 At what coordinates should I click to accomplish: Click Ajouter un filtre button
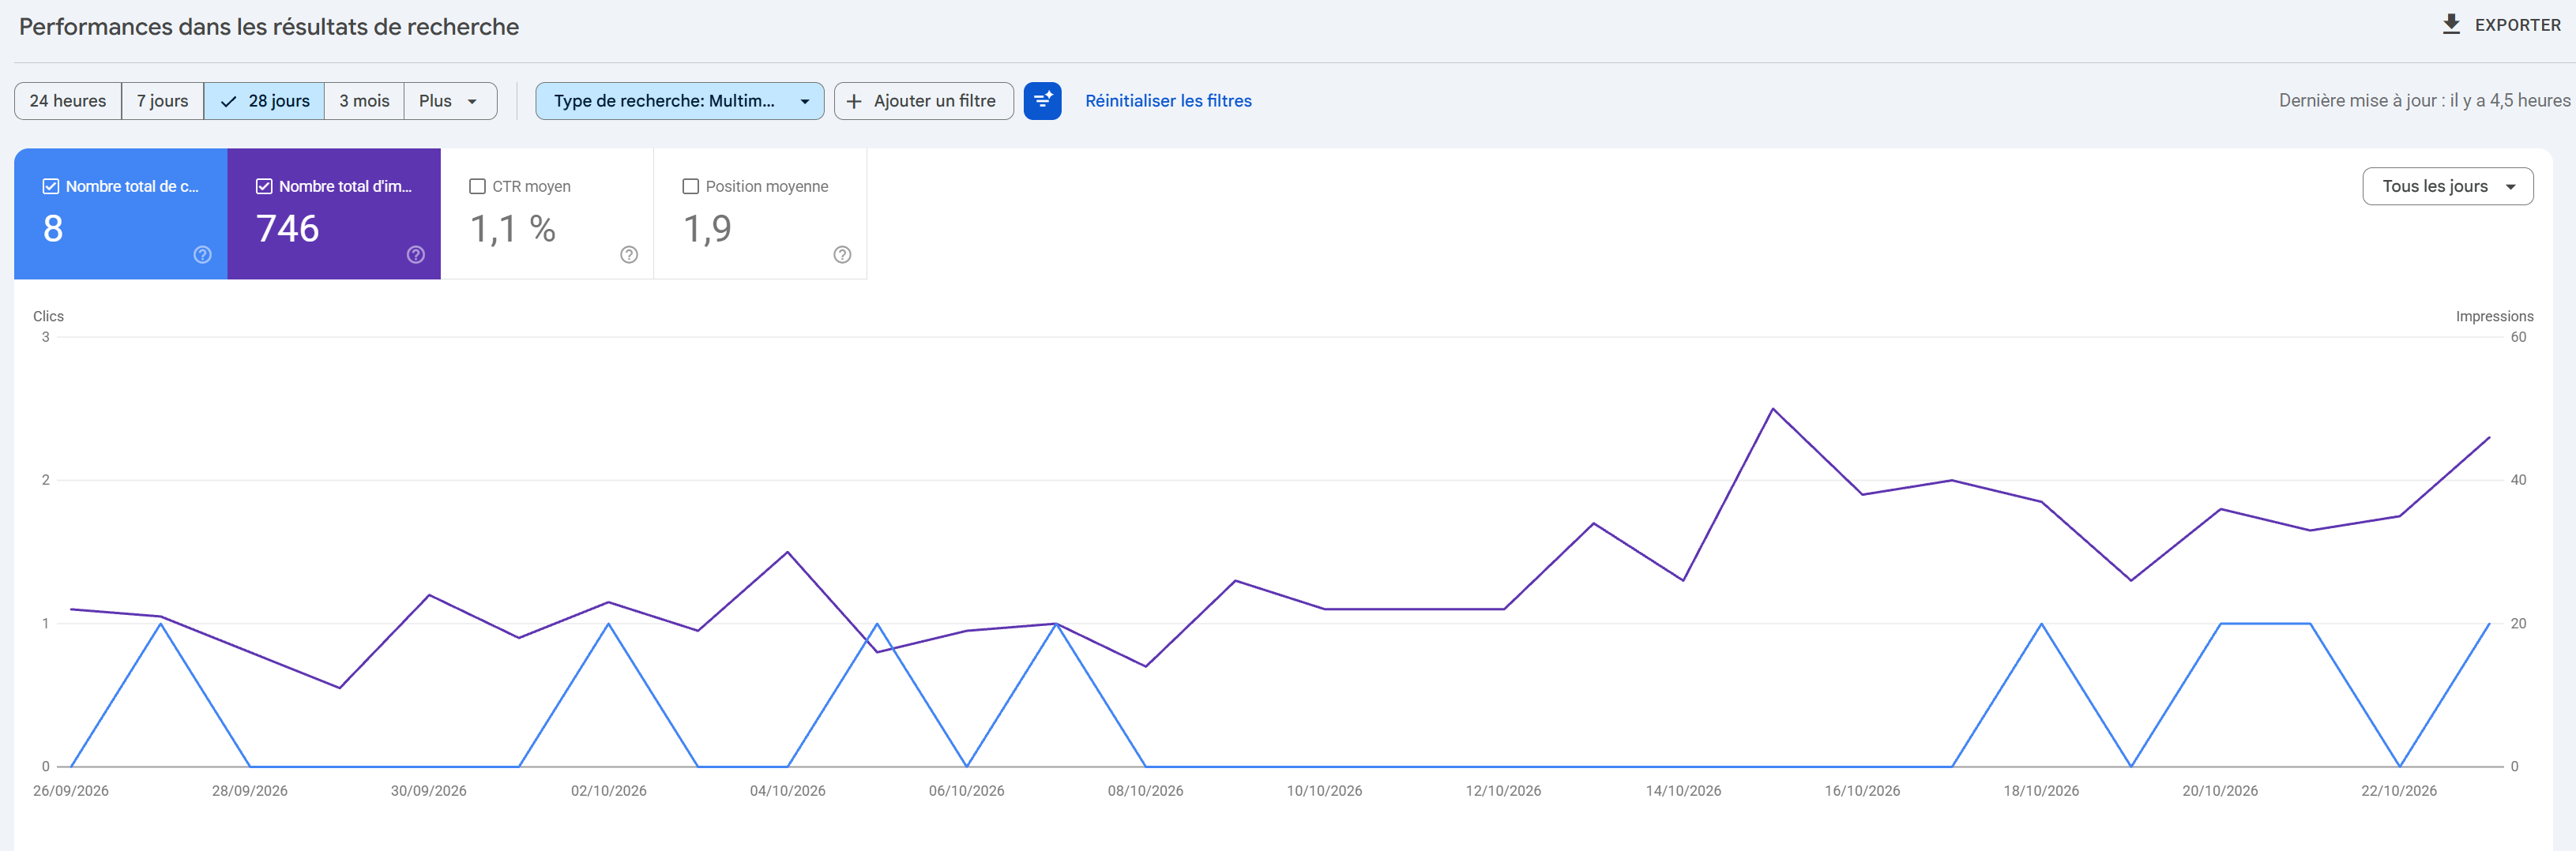tap(923, 101)
